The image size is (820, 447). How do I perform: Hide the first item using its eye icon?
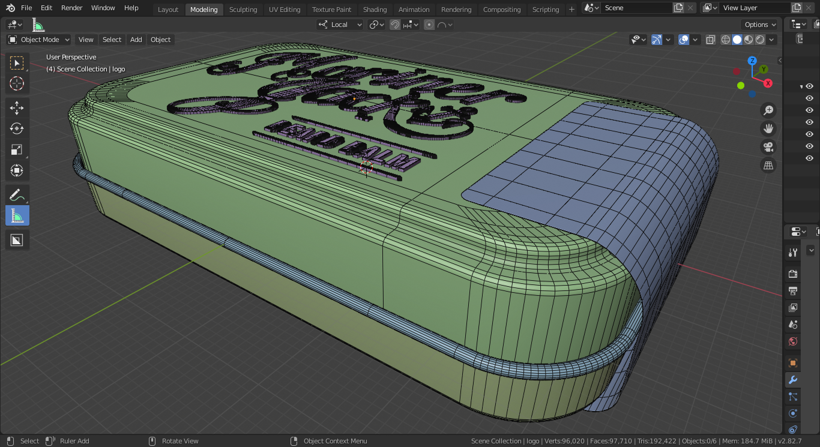(x=809, y=86)
